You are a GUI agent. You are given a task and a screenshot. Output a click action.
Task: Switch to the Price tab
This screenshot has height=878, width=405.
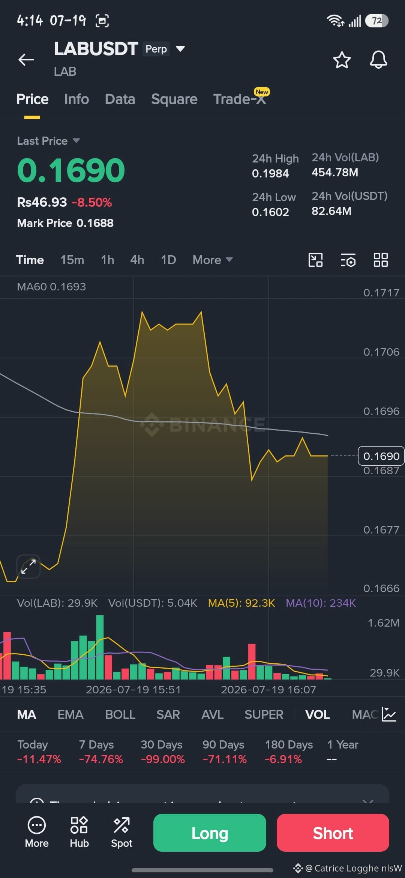(x=32, y=99)
